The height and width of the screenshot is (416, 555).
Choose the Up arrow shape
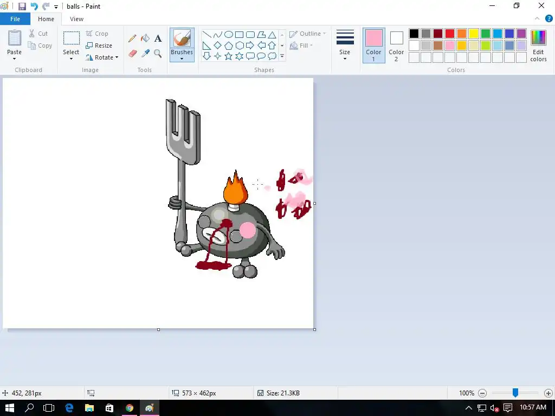(x=272, y=45)
